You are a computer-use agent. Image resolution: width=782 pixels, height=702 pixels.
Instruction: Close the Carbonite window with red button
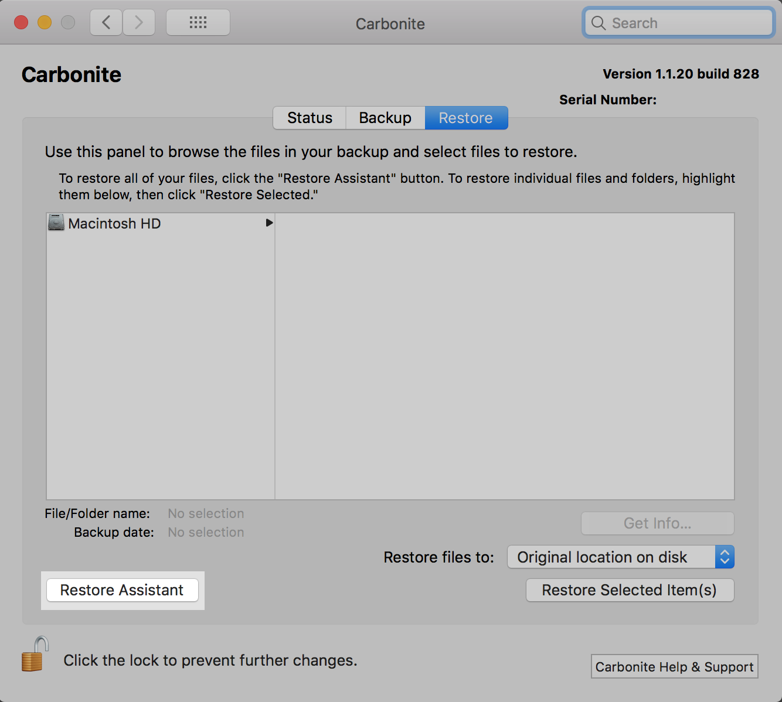[x=21, y=23]
